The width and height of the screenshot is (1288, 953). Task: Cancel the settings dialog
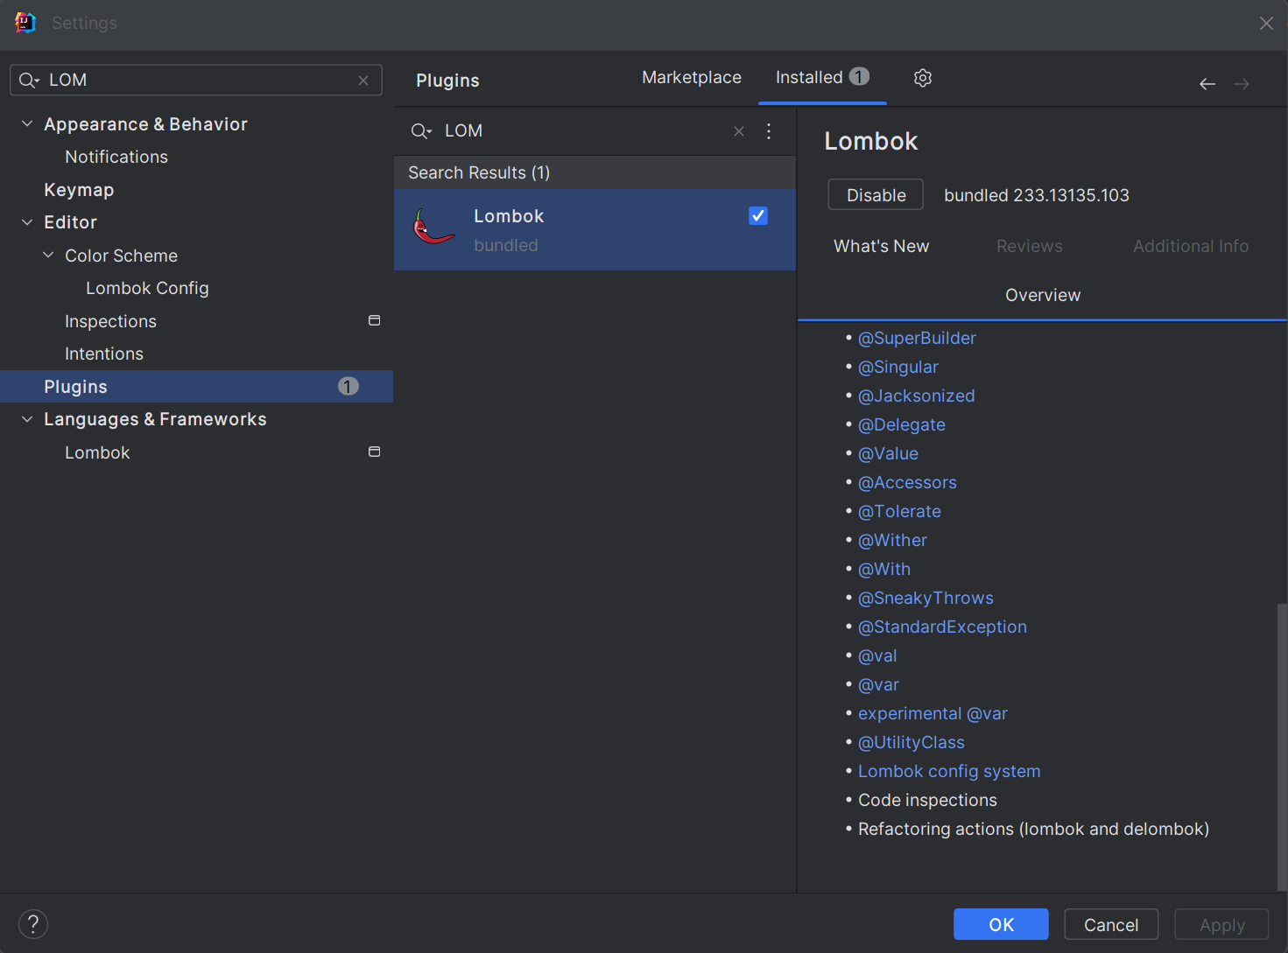point(1111,924)
